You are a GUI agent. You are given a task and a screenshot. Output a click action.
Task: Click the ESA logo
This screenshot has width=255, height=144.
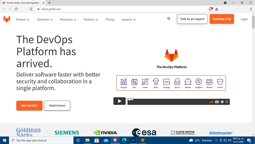coord(144,132)
